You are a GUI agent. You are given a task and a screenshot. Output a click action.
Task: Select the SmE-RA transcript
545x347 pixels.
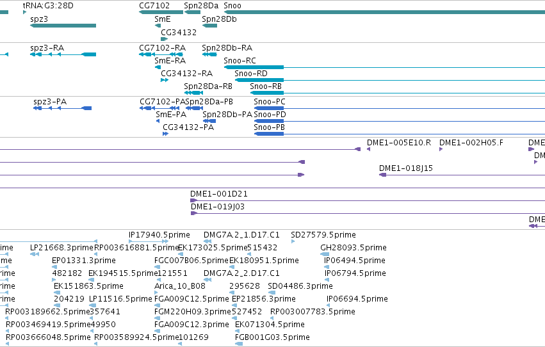click(158, 67)
